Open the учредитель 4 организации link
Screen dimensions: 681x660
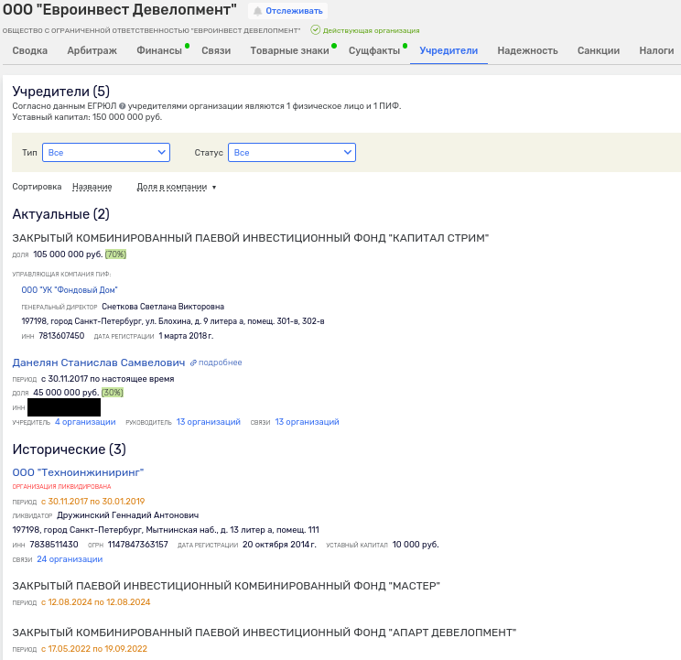(85, 422)
